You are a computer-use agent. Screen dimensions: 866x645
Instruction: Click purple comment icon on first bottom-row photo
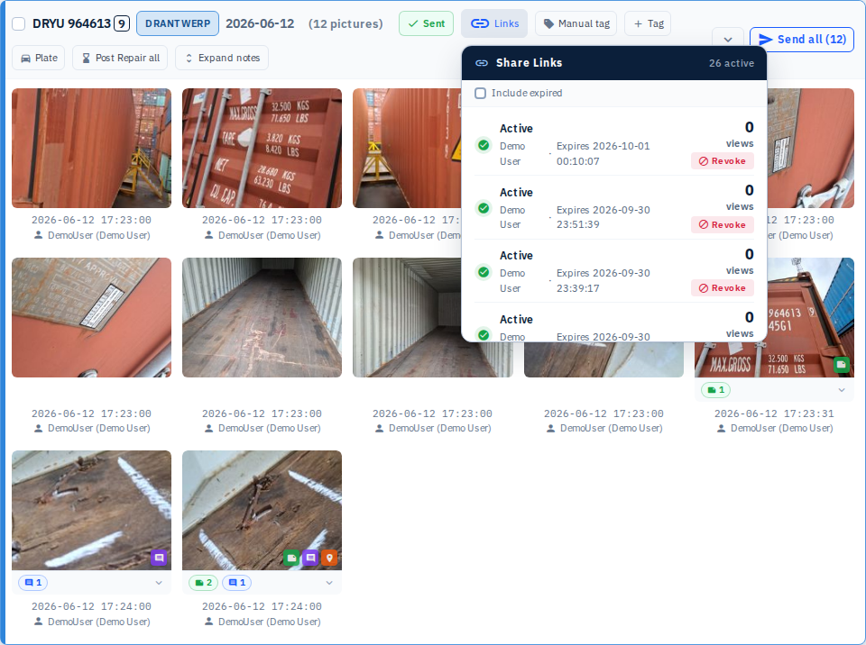[159, 558]
